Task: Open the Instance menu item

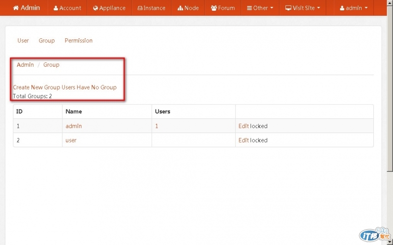Action: click(x=151, y=8)
